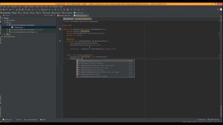This screenshot has height=125, width=223.
Task: Choose addDataType completion suggestion
Action: (x=105, y=74)
